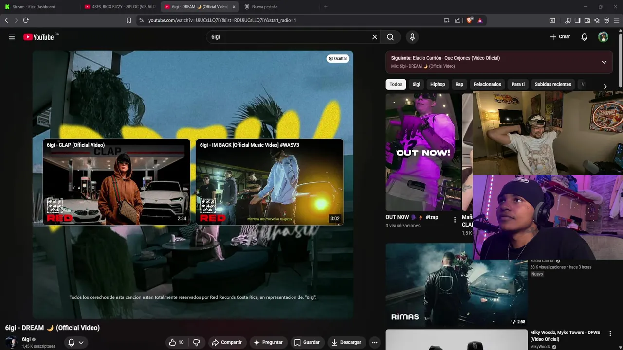Close the 6igi - DREAM tab
This screenshot has width=623, height=350.
click(x=234, y=7)
